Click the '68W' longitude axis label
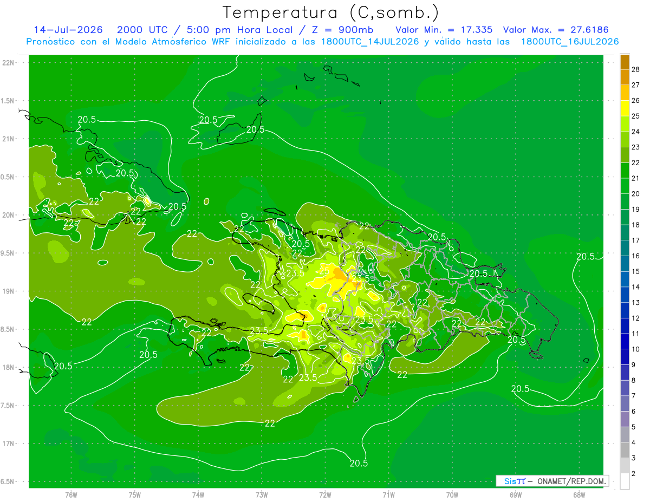 (x=579, y=494)
